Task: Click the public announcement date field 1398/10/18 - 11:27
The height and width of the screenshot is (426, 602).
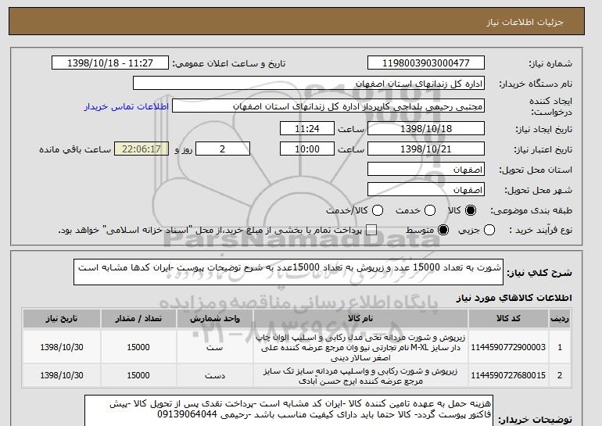Action: (110, 63)
